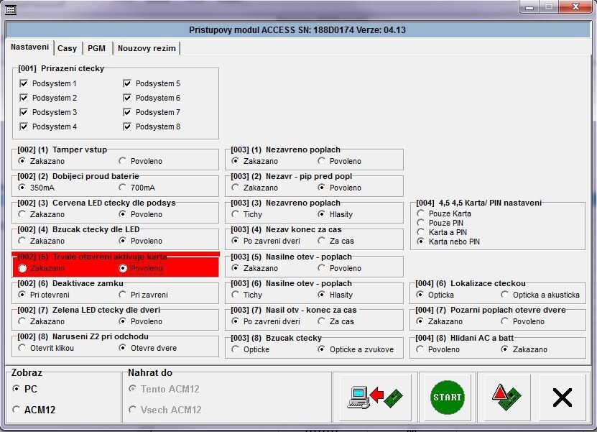Set Hlidani AC a batt to Povoleno
The image size is (597, 432).
(421, 349)
